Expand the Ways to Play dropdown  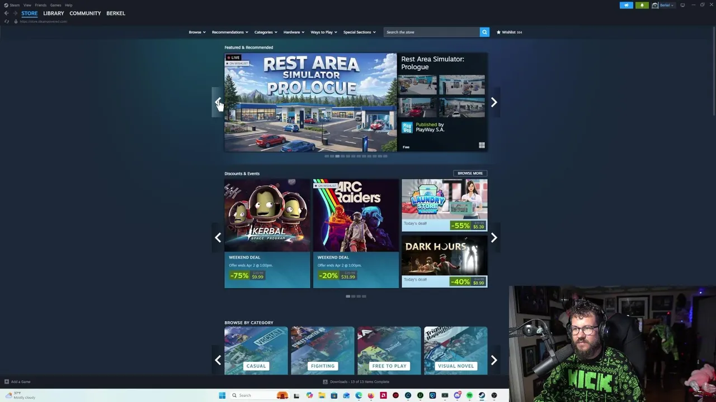point(324,32)
